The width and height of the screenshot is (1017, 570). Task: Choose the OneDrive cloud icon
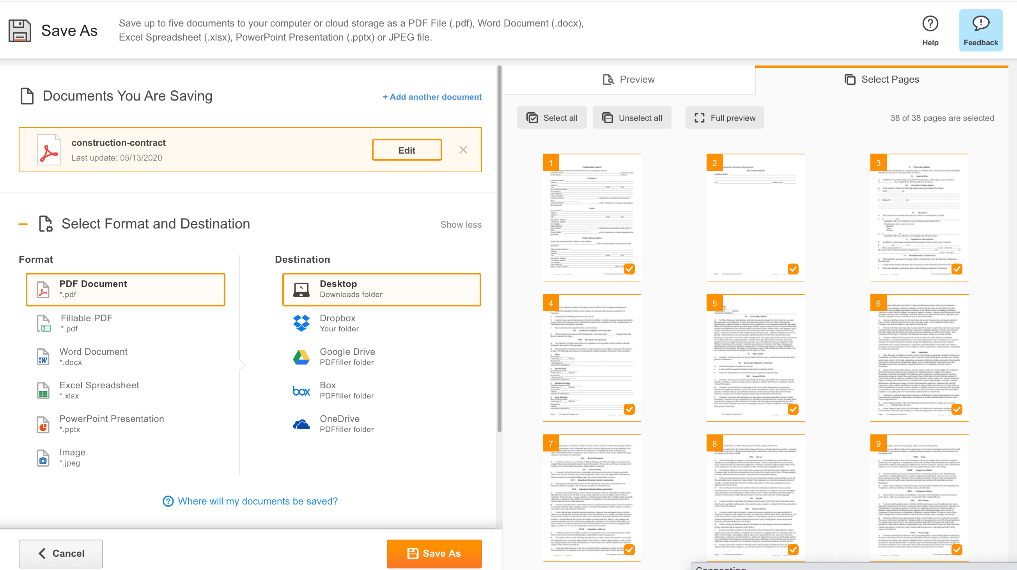(x=301, y=424)
